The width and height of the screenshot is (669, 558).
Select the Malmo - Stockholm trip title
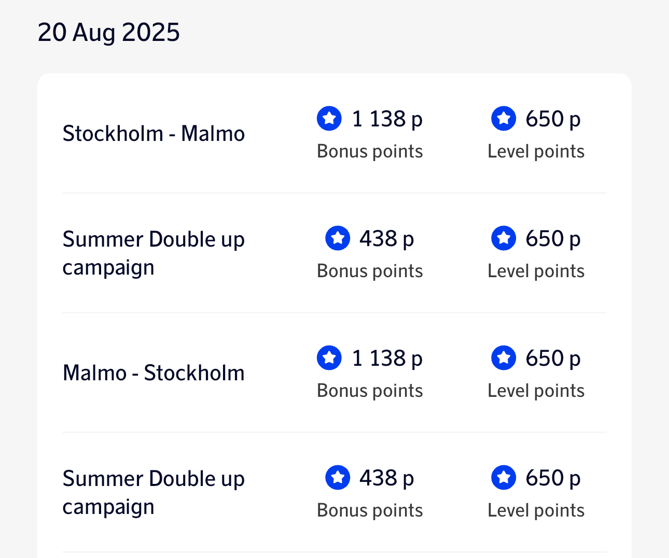click(x=154, y=373)
